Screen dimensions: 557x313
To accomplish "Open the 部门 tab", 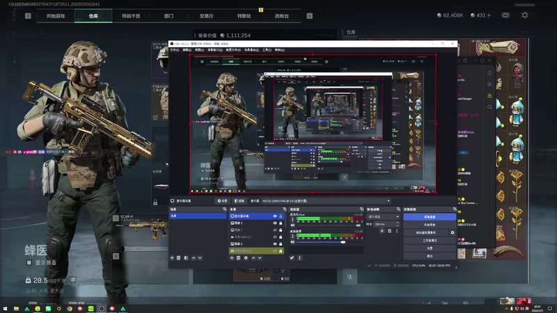I will (x=168, y=16).
